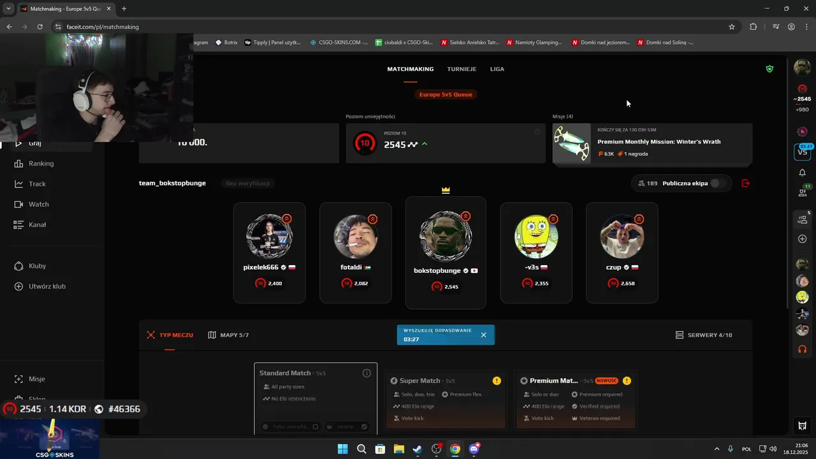Click pixelek666 player avatar
The image size is (816, 459).
[269, 236]
